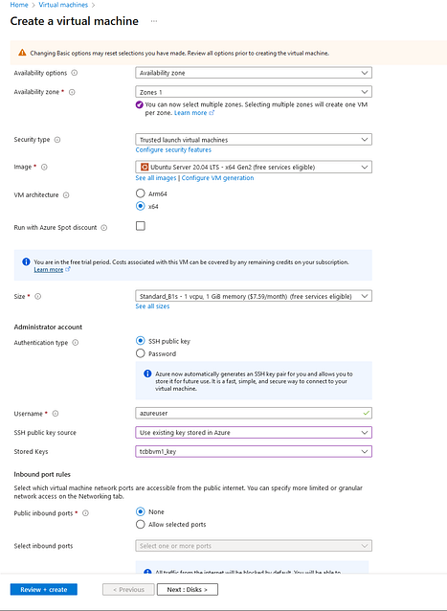Expand the Image selection dropdown

click(254, 167)
